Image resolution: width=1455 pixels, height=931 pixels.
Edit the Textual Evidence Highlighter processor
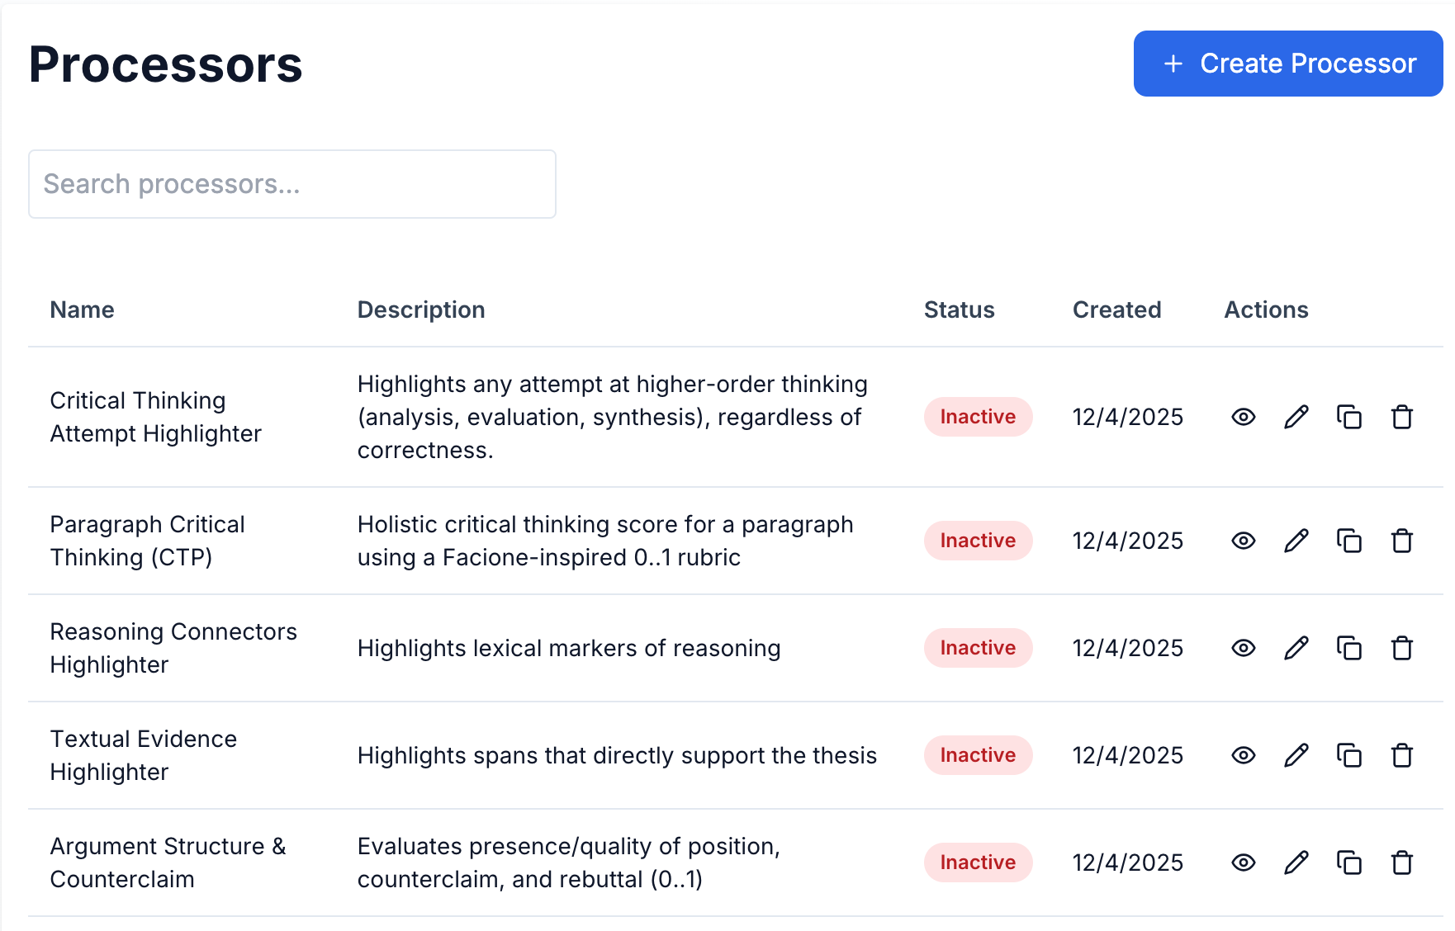pyautogui.click(x=1296, y=755)
